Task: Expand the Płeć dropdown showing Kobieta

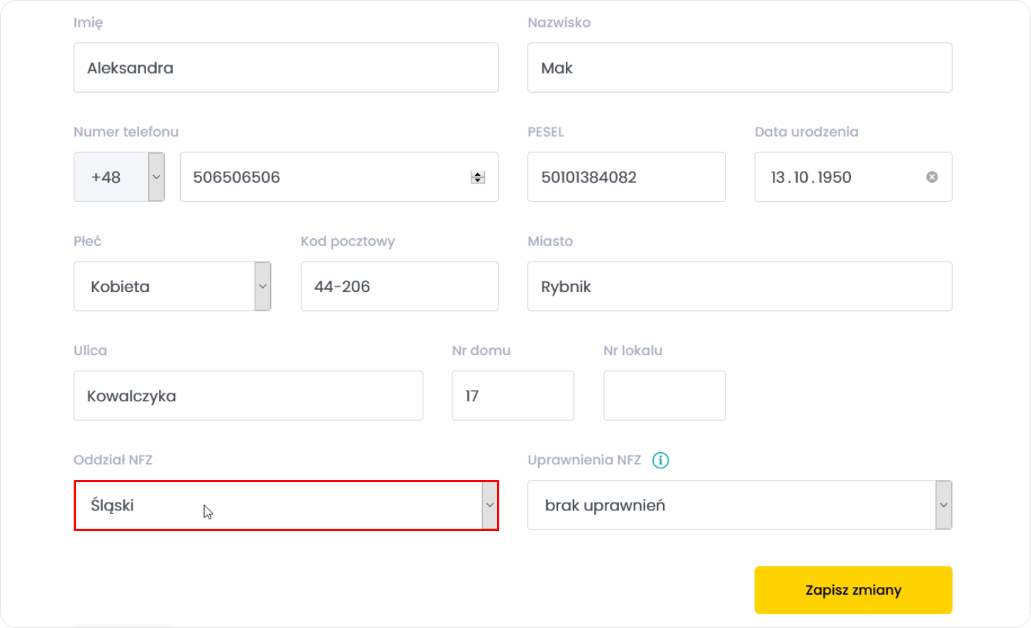Action: pos(172,286)
